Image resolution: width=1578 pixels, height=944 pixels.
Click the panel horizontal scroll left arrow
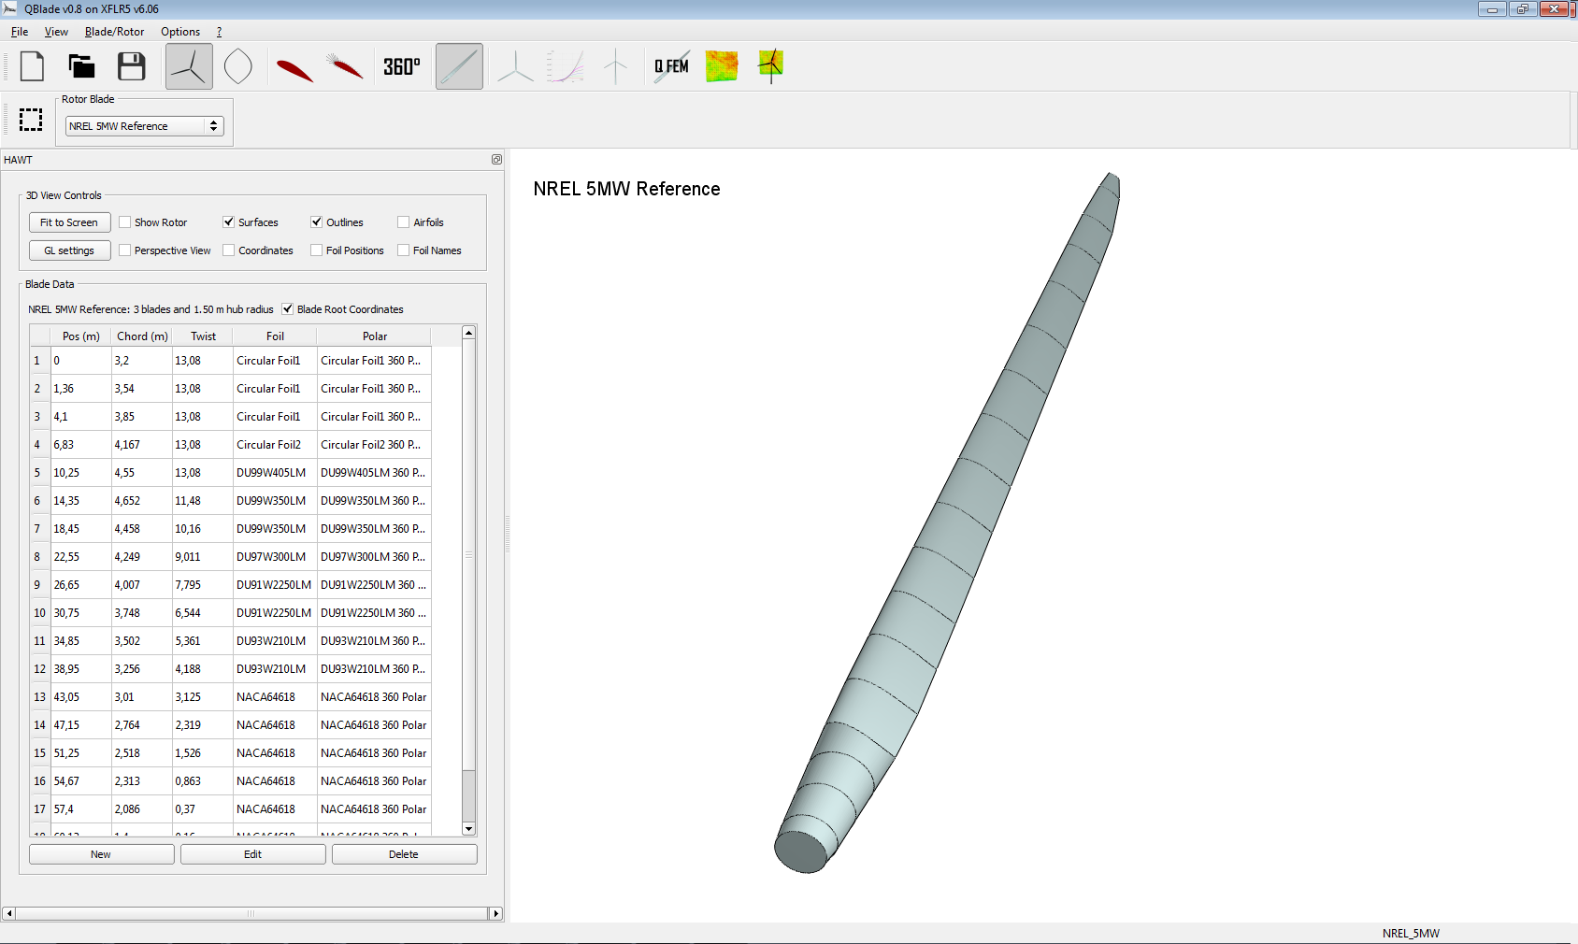click(8, 913)
